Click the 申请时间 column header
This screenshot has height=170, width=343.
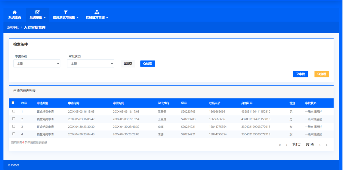[x=74, y=103]
